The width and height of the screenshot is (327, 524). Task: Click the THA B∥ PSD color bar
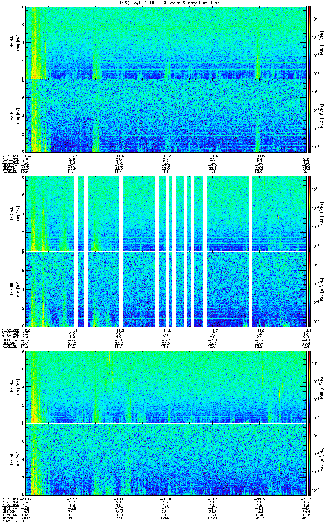pos(310,116)
